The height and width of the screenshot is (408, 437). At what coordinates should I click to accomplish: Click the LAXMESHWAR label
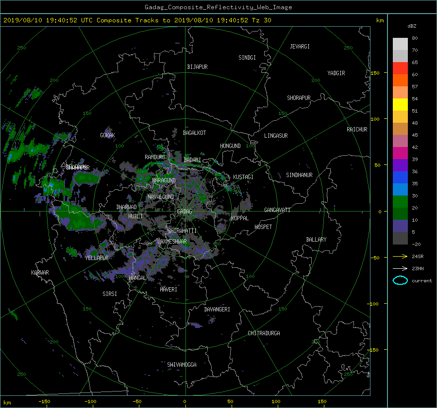click(172, 242)
